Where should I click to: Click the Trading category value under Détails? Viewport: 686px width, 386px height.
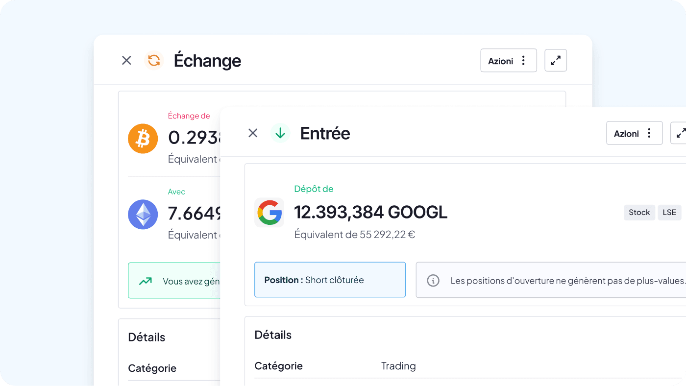[398, 365]
